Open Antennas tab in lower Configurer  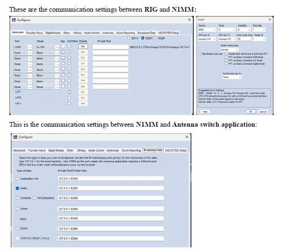[x=113, y=150]
